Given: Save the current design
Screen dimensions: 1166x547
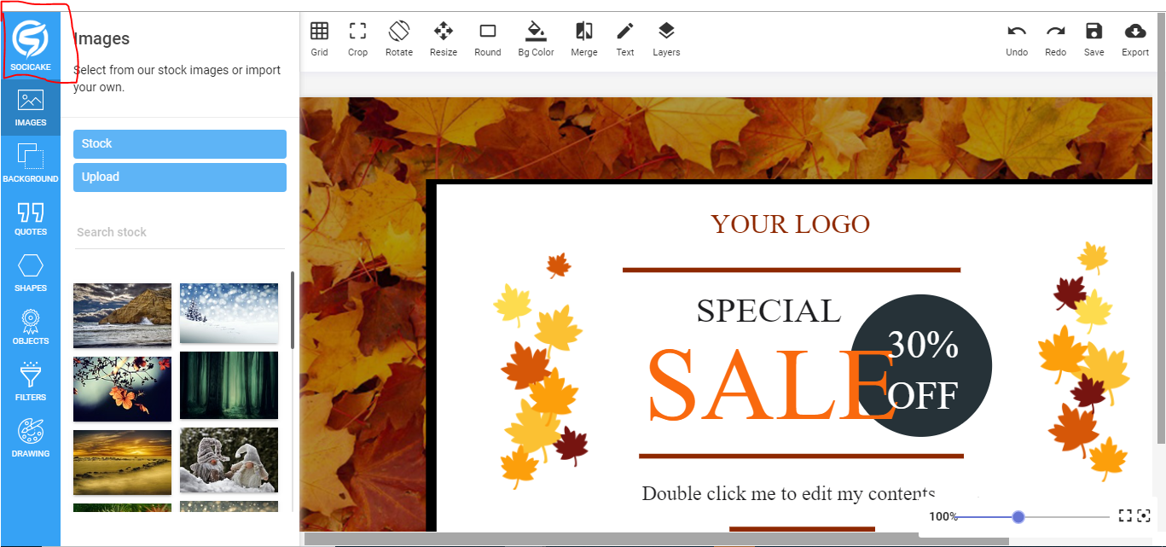Looking at the screenshot, I should point(1094,39).
